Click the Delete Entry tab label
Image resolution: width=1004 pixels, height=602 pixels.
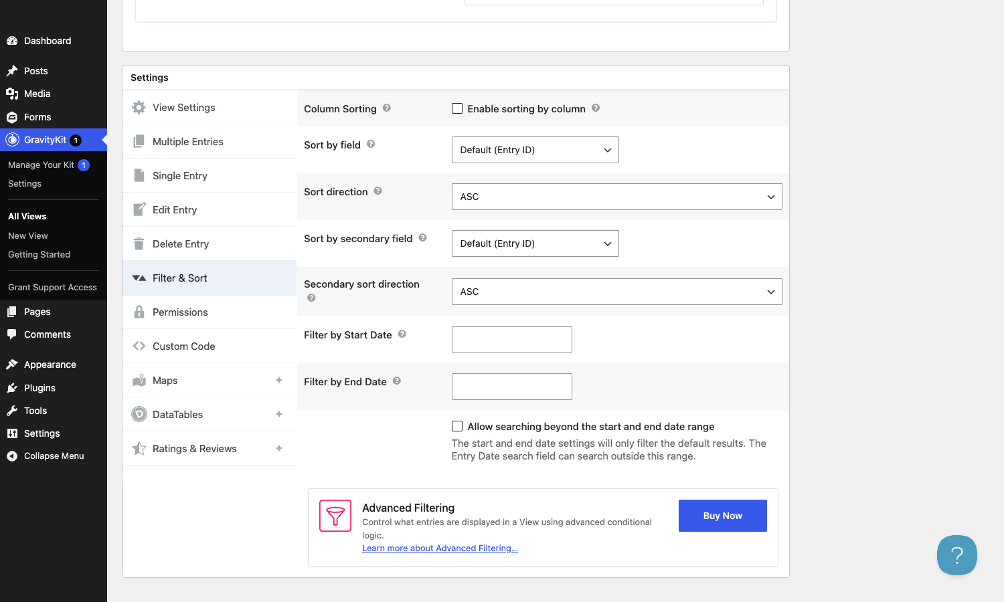(181, 244)
